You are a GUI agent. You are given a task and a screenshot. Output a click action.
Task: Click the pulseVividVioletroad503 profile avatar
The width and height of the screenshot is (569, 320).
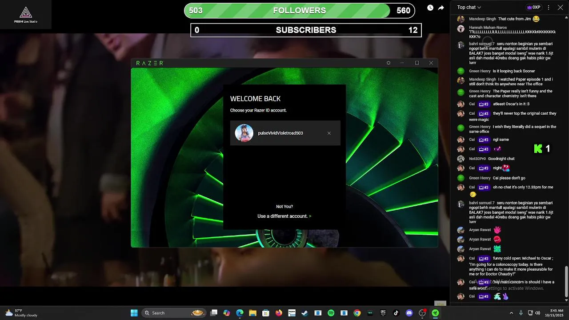click(x=244, y=133)
